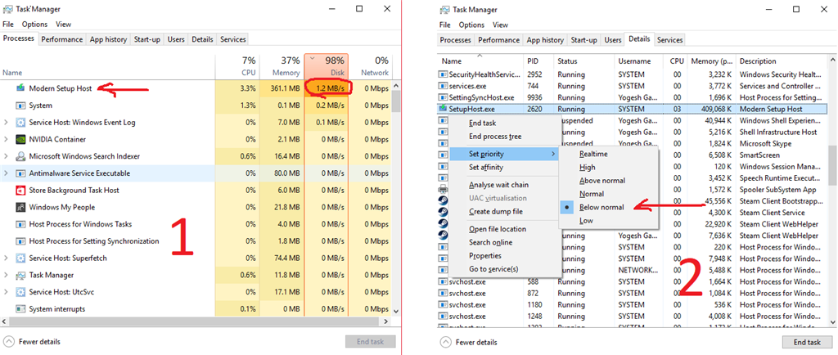The height and width of the screenshot is (355, 838).
Task: Click the Task Manager process icon in the list
Action: (x=20, y=275)
